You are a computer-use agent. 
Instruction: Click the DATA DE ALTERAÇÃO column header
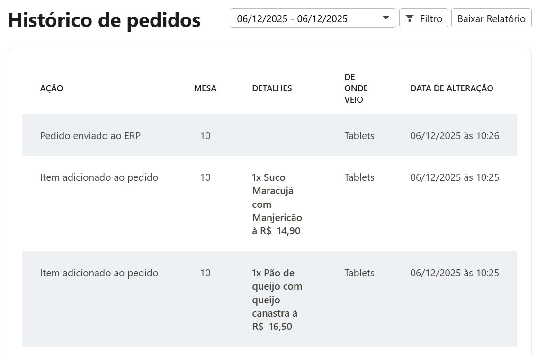452,88
